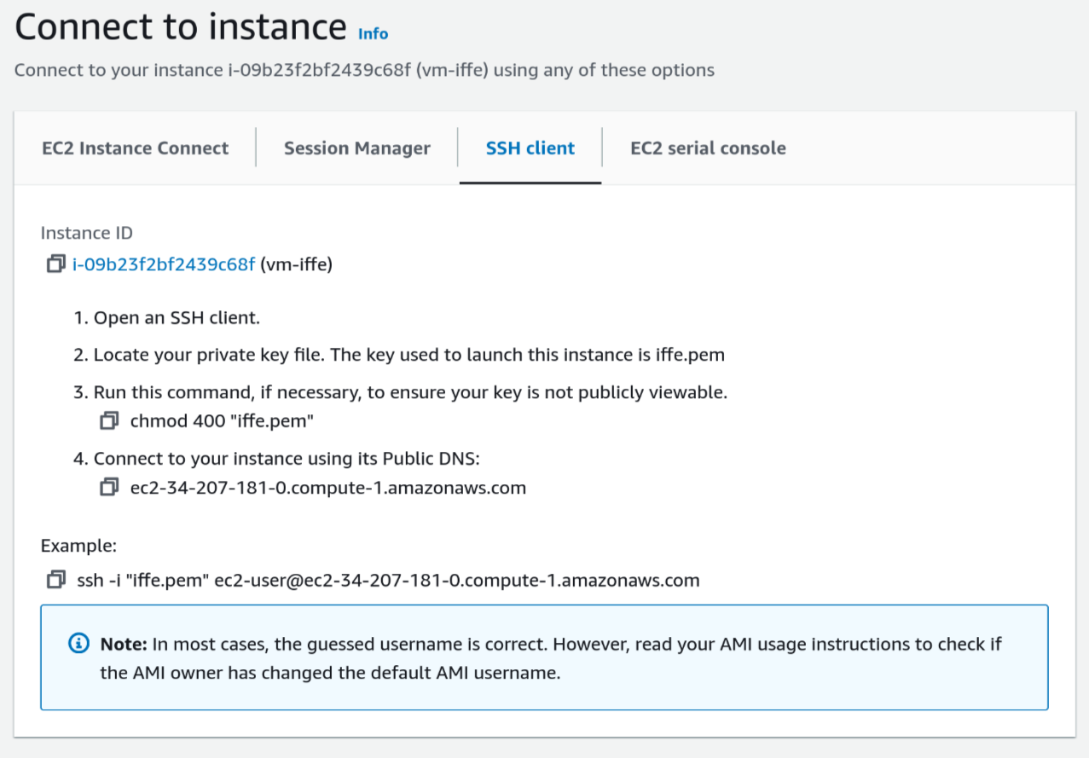Viewport: 1089px width, 758px height.
Task: Click the "Connect to instance" heading
Action: 181,28
